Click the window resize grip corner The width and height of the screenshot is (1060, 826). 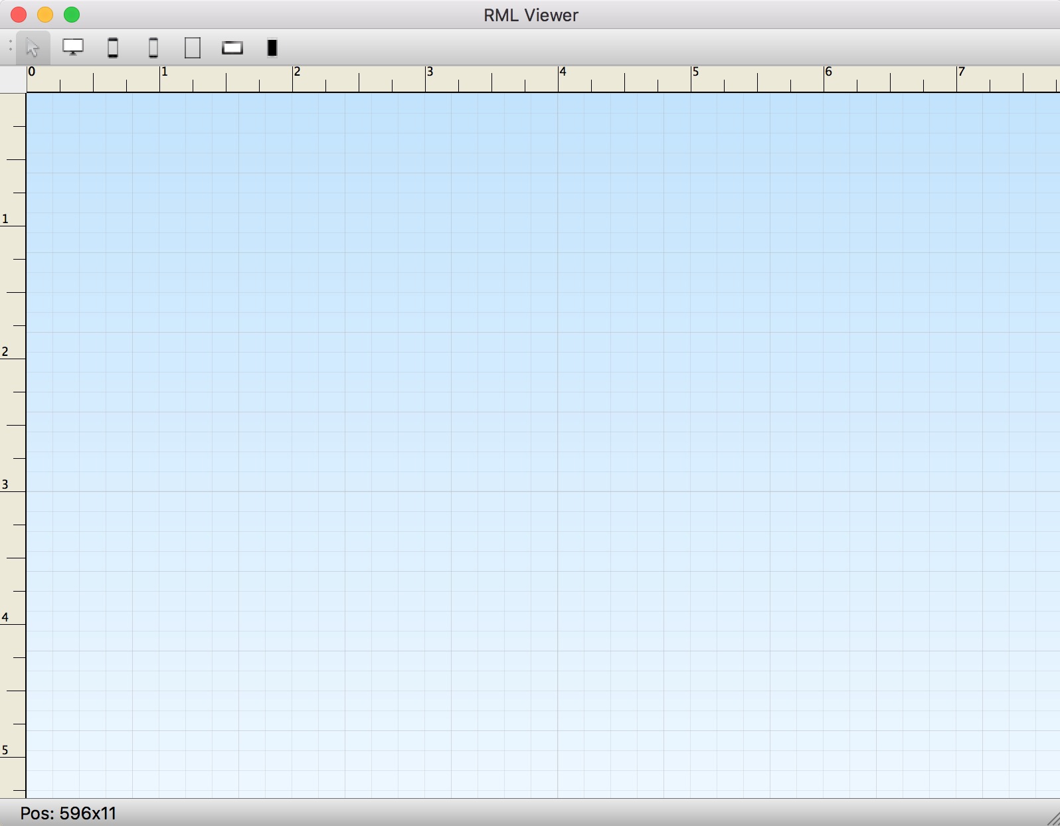pyautogui.click(x=1052, y=818)
